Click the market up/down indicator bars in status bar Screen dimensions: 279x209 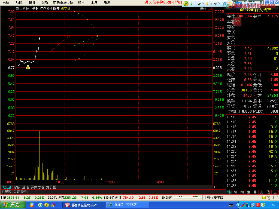coord(188,198)
